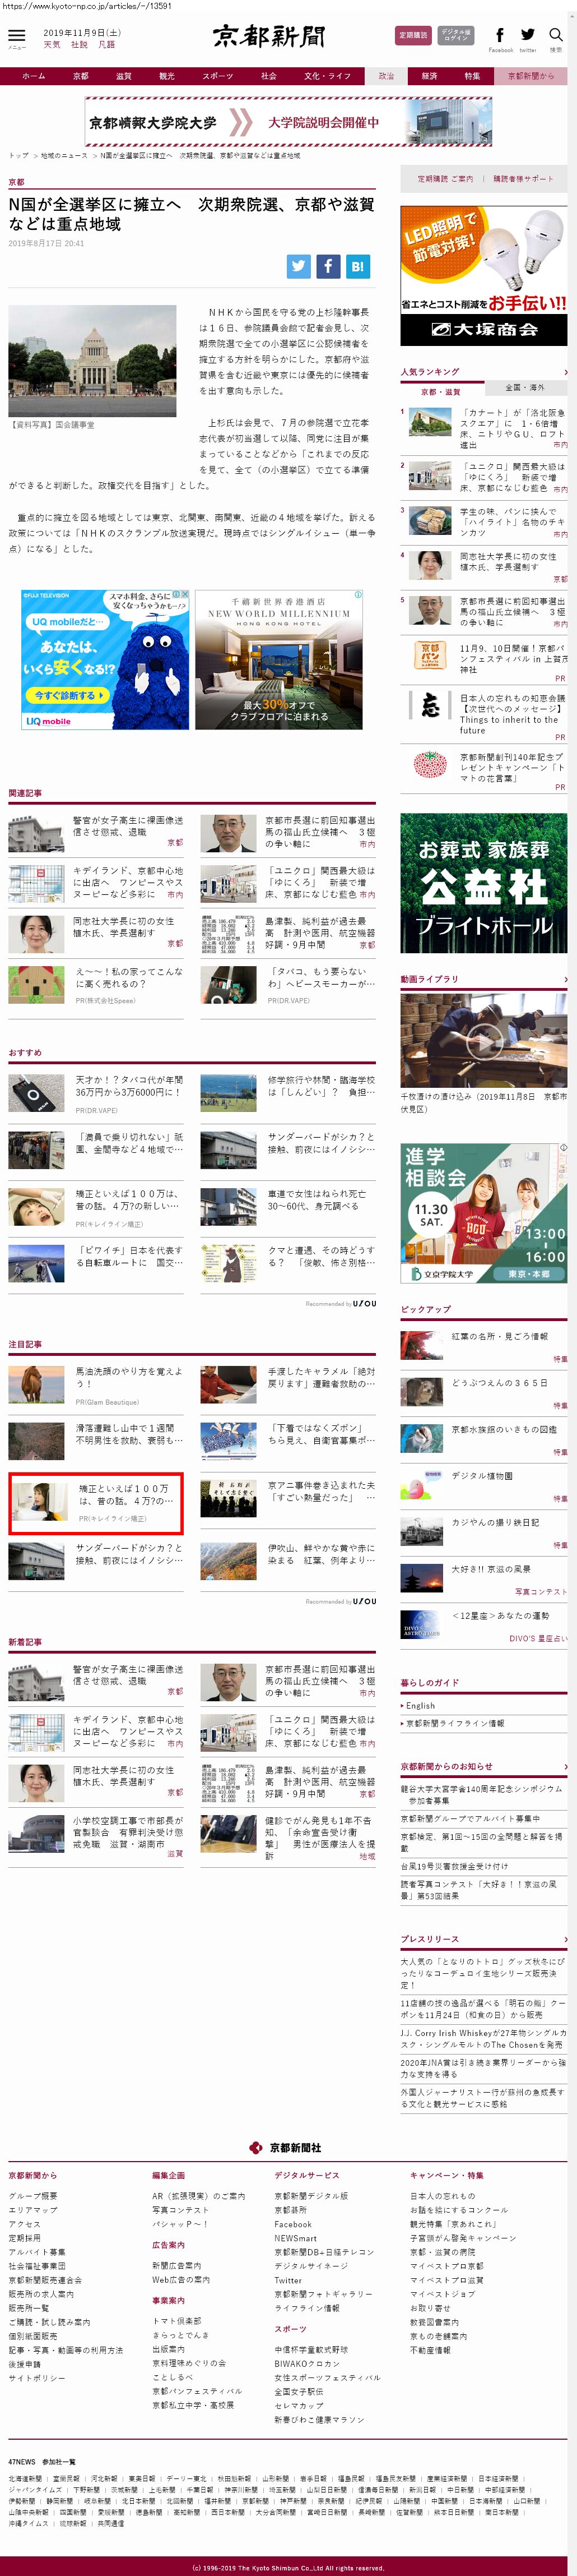Expand プレスリリース section via its arrow
577x2576 pixels.
pos(565,1939)
